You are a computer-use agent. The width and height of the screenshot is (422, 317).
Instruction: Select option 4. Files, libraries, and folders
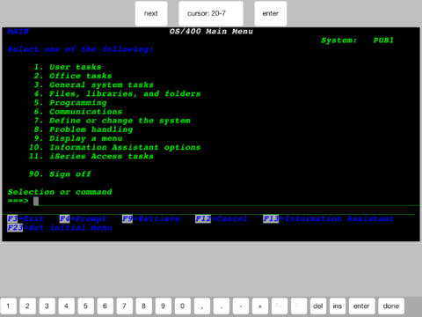coord(117,93)
